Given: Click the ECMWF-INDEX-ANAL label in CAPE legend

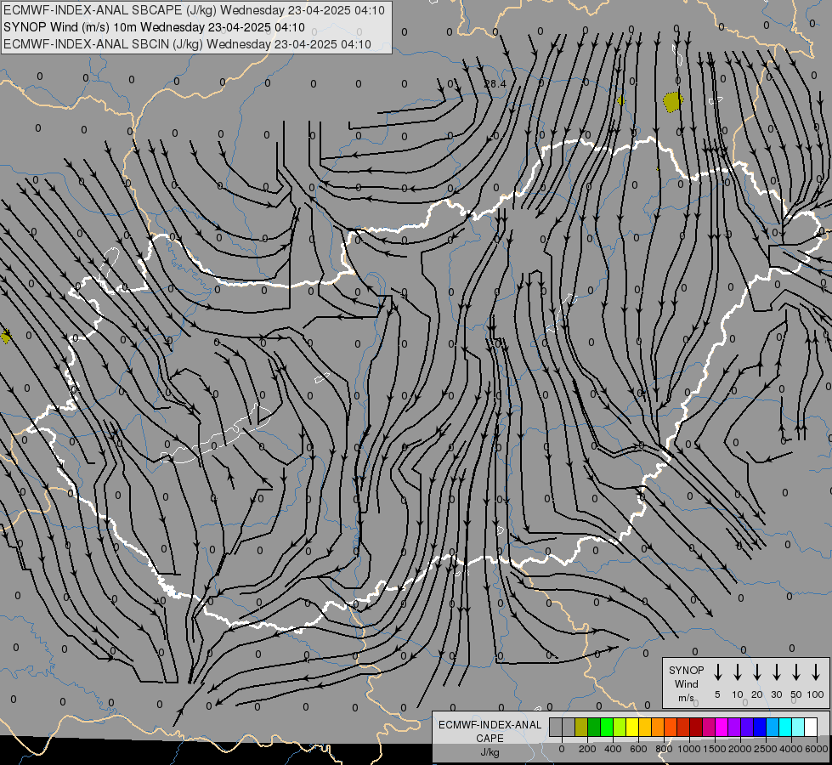Looking at the screenshot, I should (490, 725).
